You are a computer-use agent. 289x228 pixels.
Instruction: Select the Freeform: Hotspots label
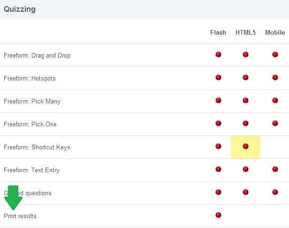(30, 78)
